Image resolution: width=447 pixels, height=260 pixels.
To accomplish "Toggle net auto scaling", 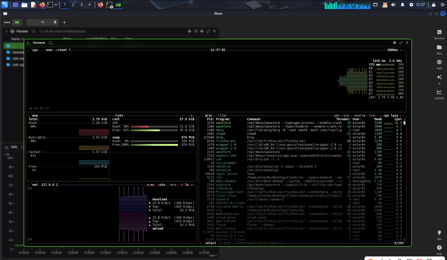I will (x=161, y=185).
